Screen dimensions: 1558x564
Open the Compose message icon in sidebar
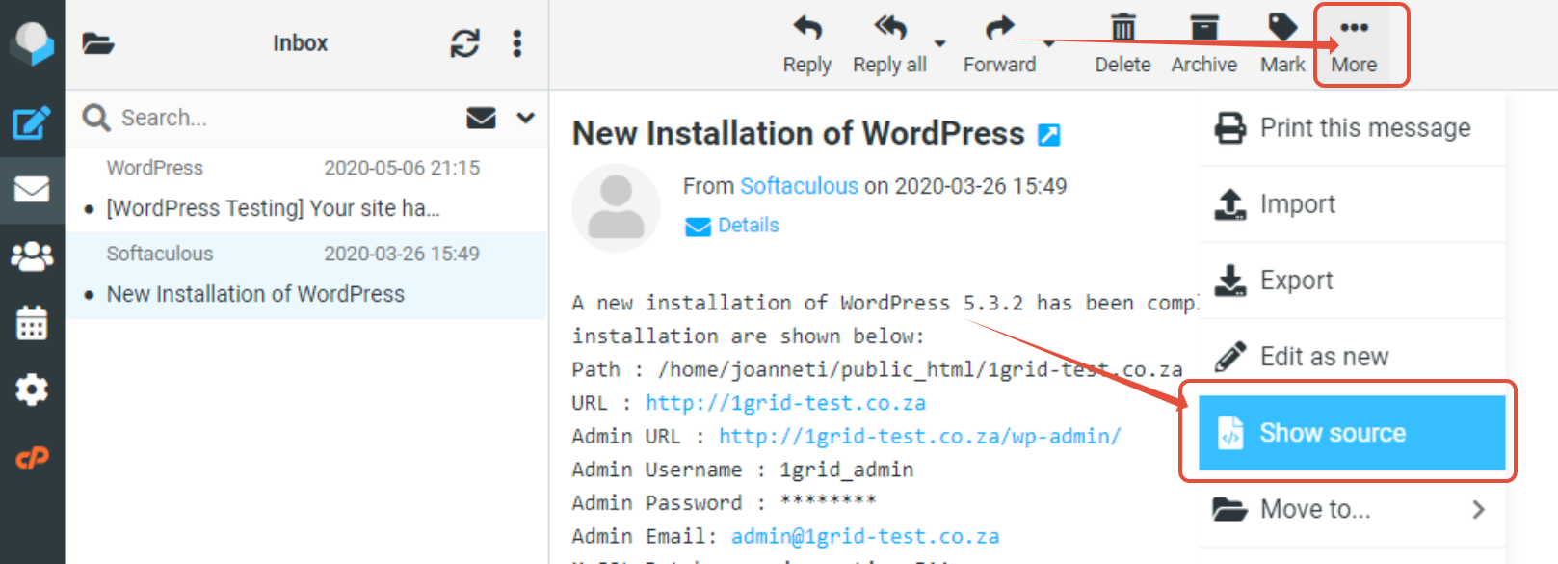(x=32, y=122)
